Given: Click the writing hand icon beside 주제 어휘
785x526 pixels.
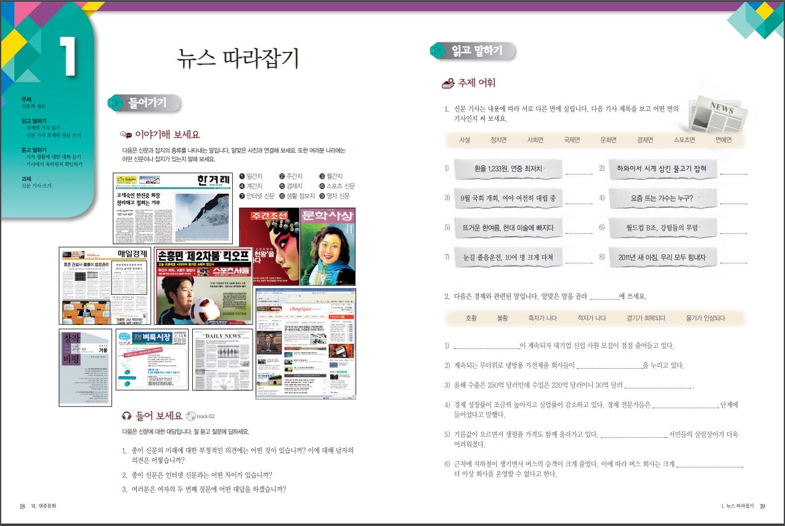Looking at the screenshot, I should [x=448, y=83].
